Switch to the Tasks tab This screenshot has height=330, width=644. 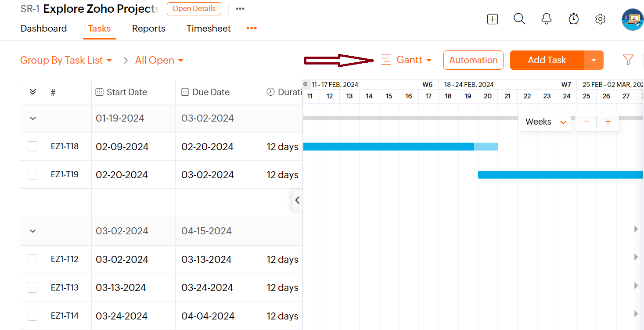coord(100,29)
